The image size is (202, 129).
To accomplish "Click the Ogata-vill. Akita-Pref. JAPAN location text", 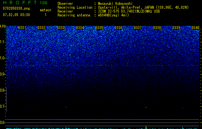I will tap(143, 7).
